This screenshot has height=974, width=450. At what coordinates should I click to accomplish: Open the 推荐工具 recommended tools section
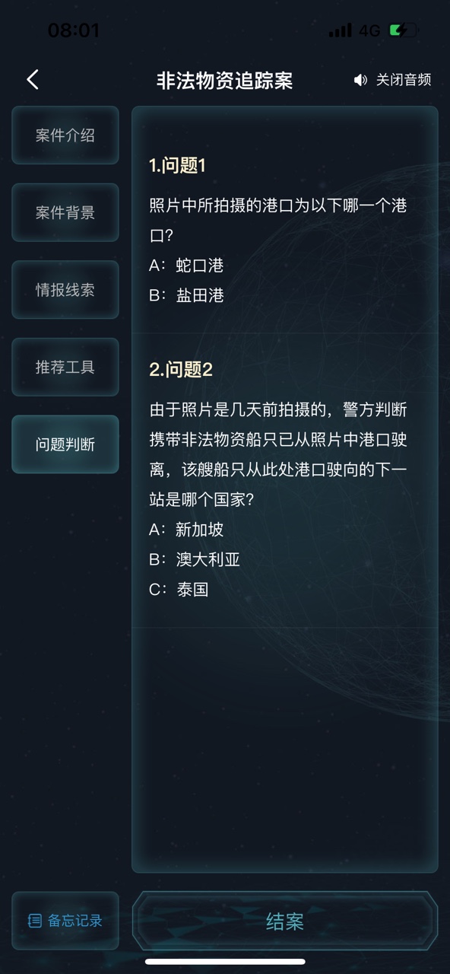pyautogui.click(x=65, y=368)
